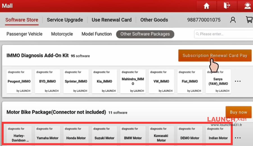Click the 11 software count label
Screen dimensions: 253x146
(x=118, y=113)
